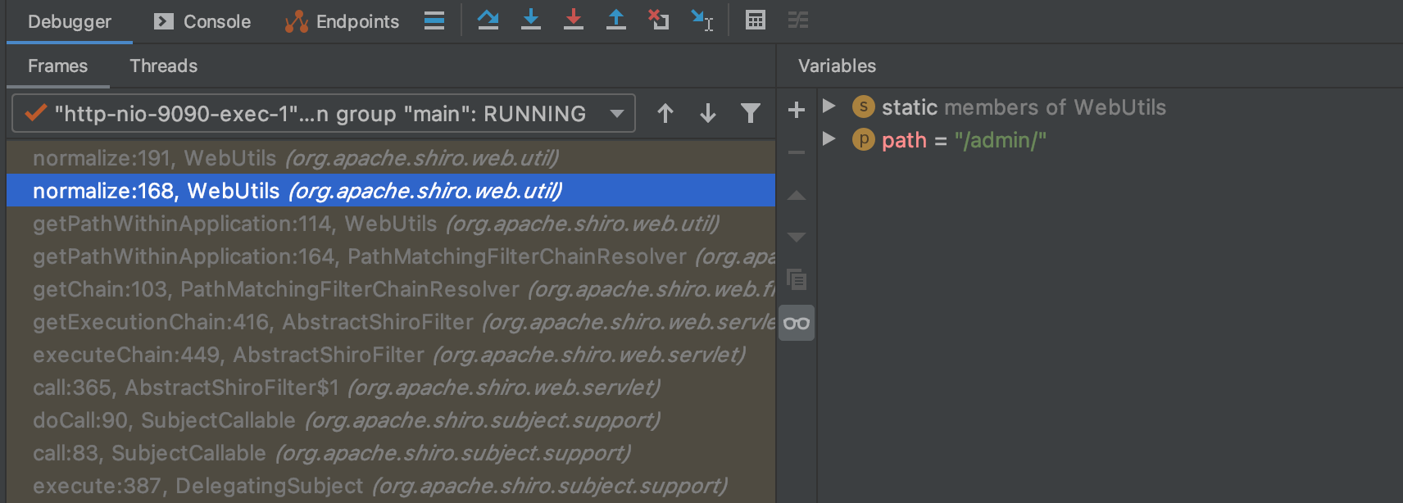The width and height of the screenshot is (1403, 503).
Task: Click the Trace Current Stream Chain icon
Action: click(798, 20)
